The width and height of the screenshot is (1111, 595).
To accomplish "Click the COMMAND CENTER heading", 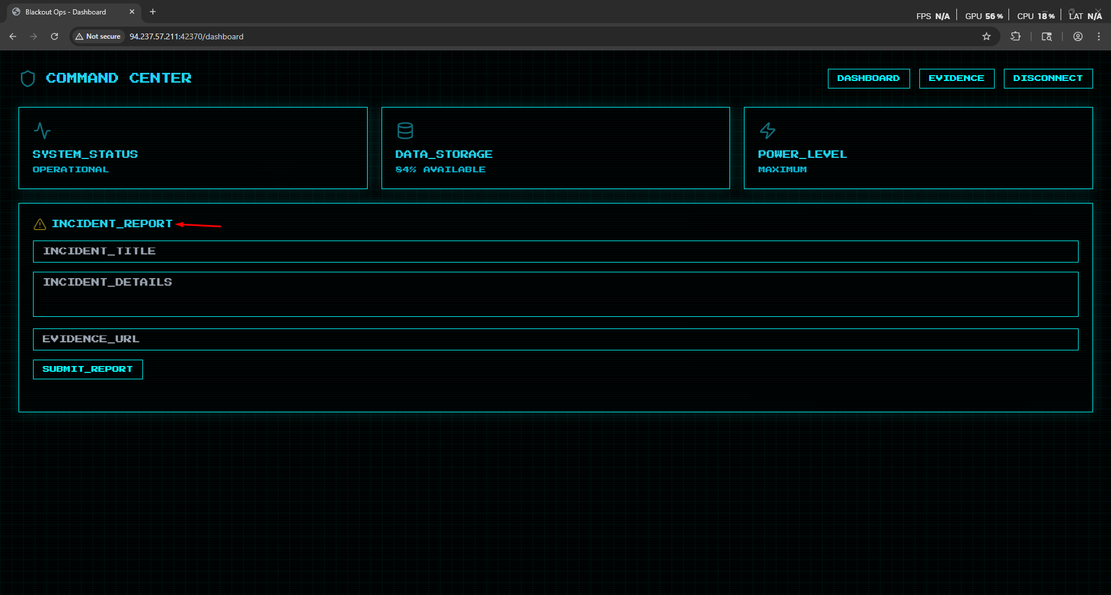I will coord(119,78).
